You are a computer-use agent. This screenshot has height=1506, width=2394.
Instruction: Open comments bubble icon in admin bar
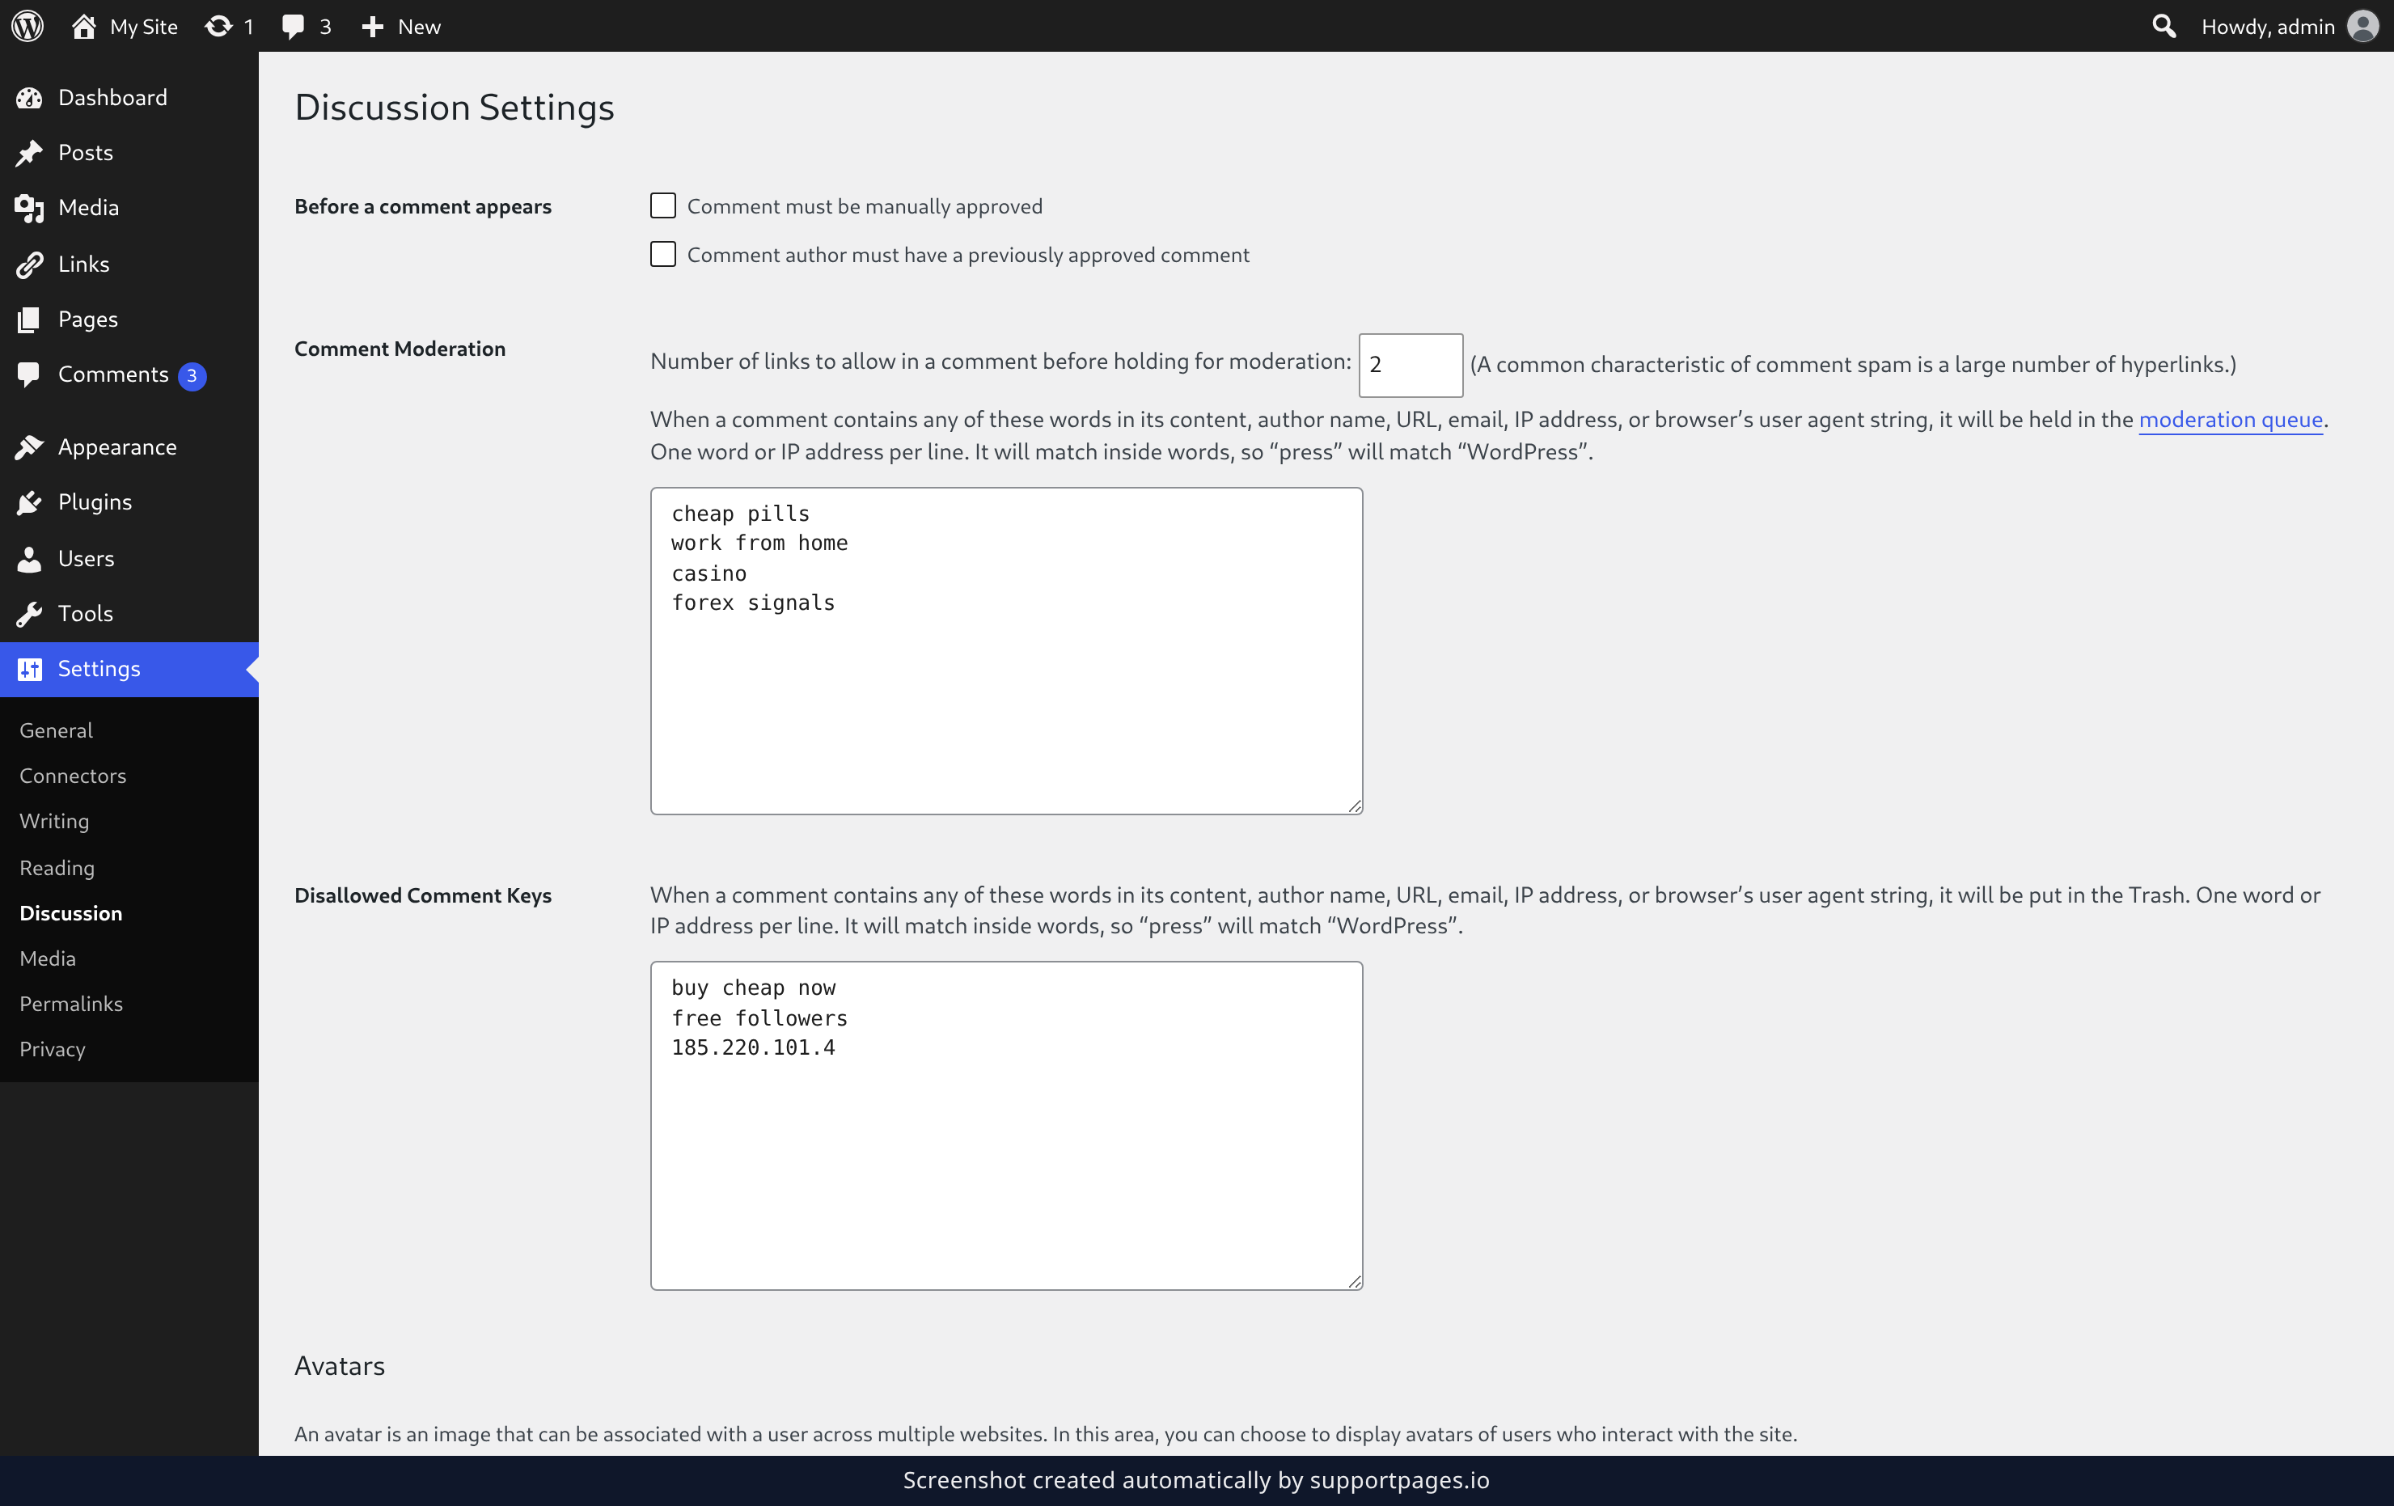(x=292, y=26)
